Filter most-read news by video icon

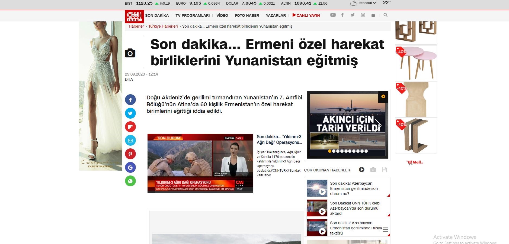[361, 170]
